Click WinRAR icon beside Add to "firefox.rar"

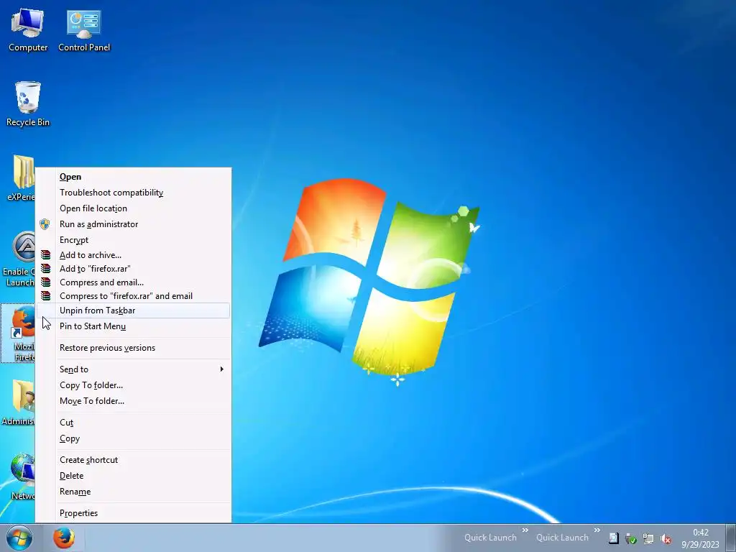pos(45,269)
